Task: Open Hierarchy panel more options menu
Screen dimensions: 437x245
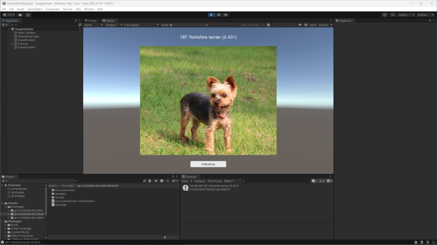Action: [80, 21]
